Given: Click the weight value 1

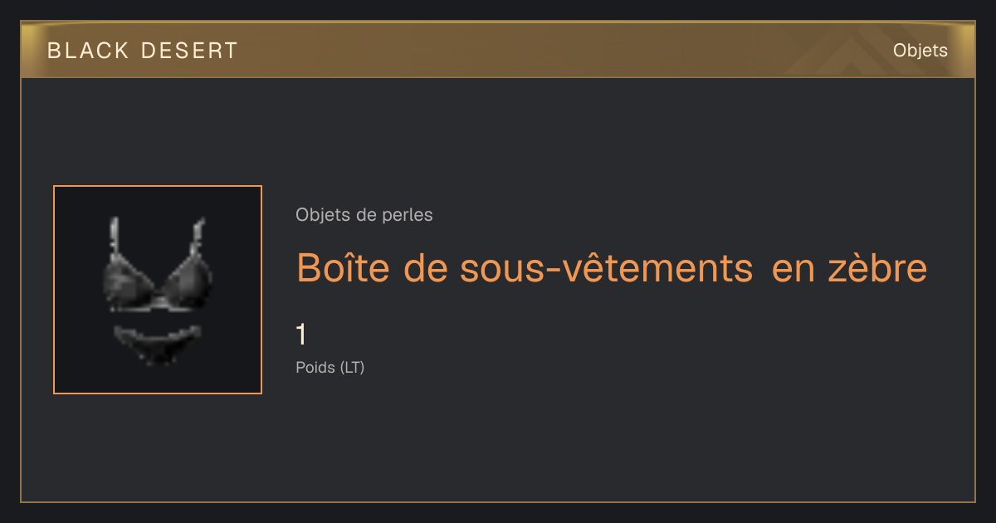Looking at the screenshot, I should [x=301, y=335].
